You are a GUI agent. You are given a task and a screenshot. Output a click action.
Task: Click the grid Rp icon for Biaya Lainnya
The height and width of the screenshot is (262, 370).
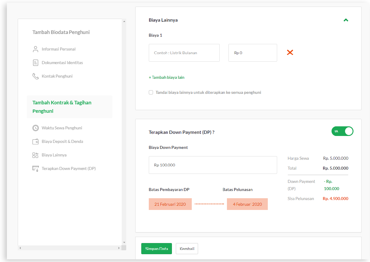click(x=35, y=155)
